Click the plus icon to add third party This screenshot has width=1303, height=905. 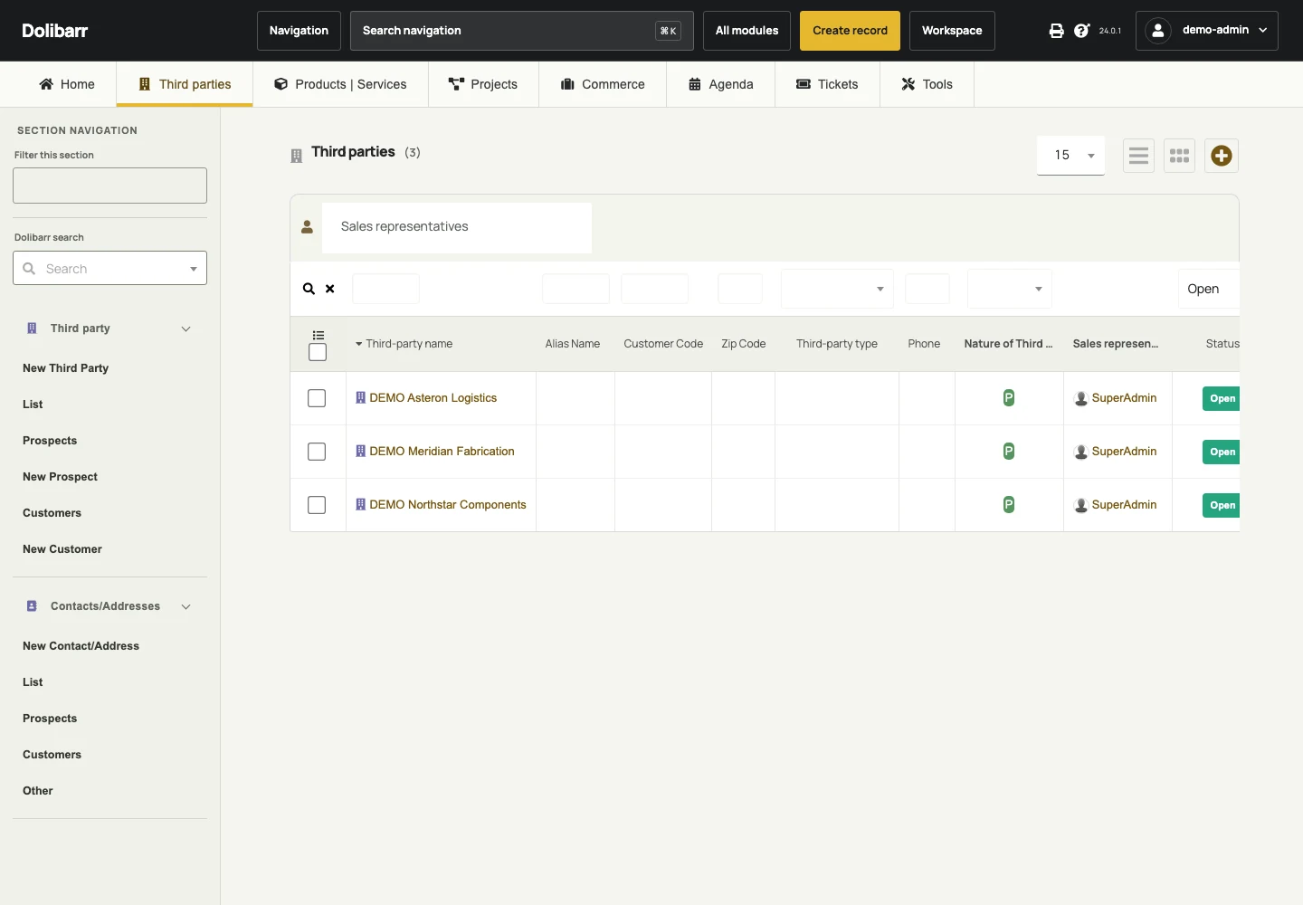[1222, 156]
